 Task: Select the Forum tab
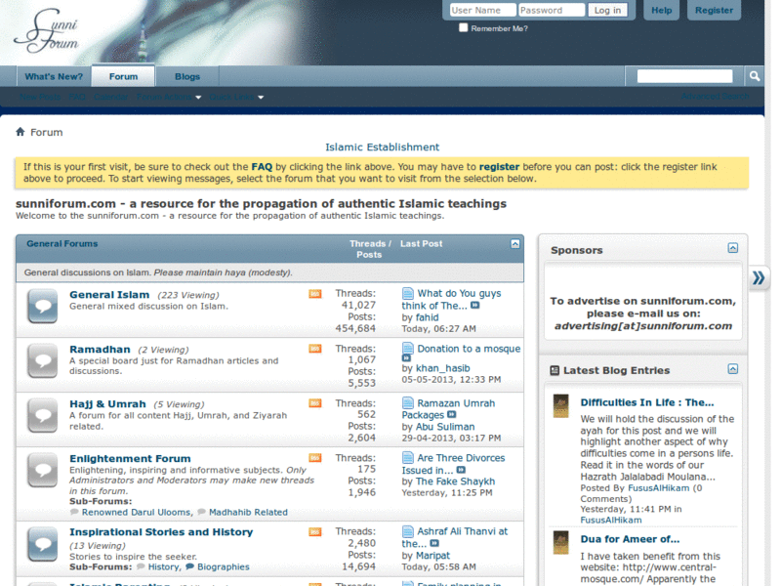(x=123, y=76)
